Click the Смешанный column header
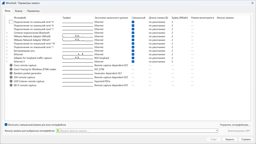The height and width of the screenshot is (144, 256). 140,18
